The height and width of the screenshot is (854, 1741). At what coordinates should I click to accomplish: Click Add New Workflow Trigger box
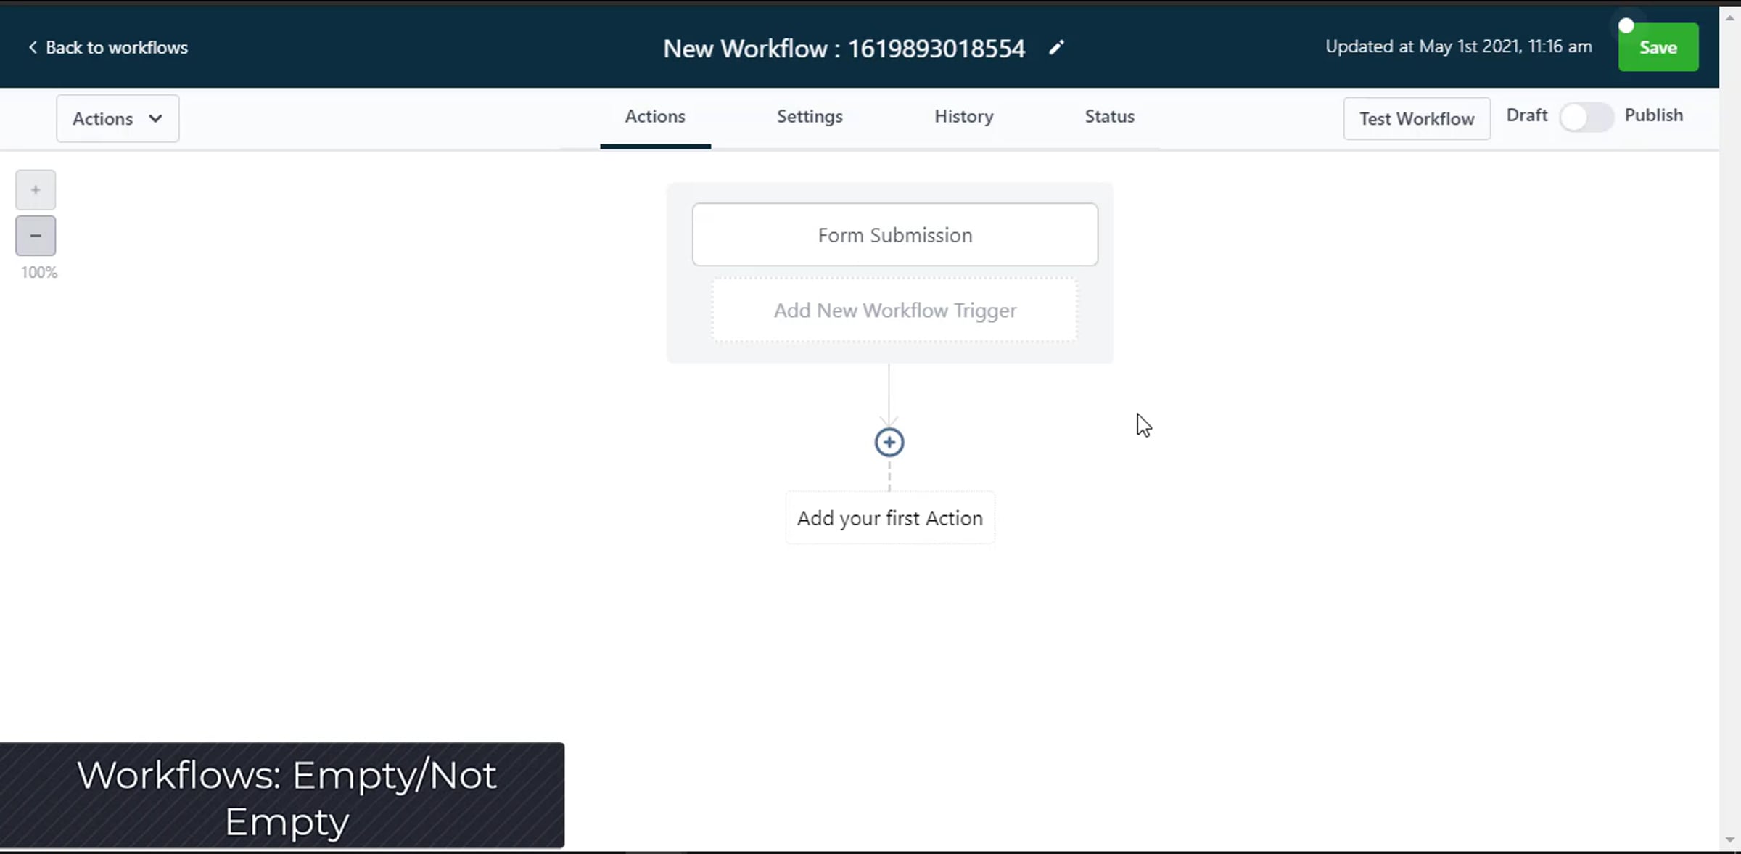tap(894, 311)
